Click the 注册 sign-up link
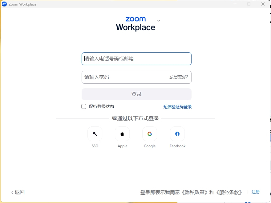Image resolution: width=271 pixels, height=203 pixels. 255,192
